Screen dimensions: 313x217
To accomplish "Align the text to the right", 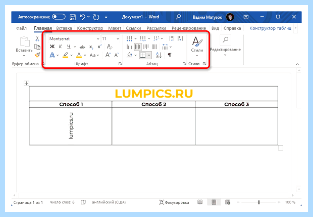I will pyautogui.click(x=146, y=47).
